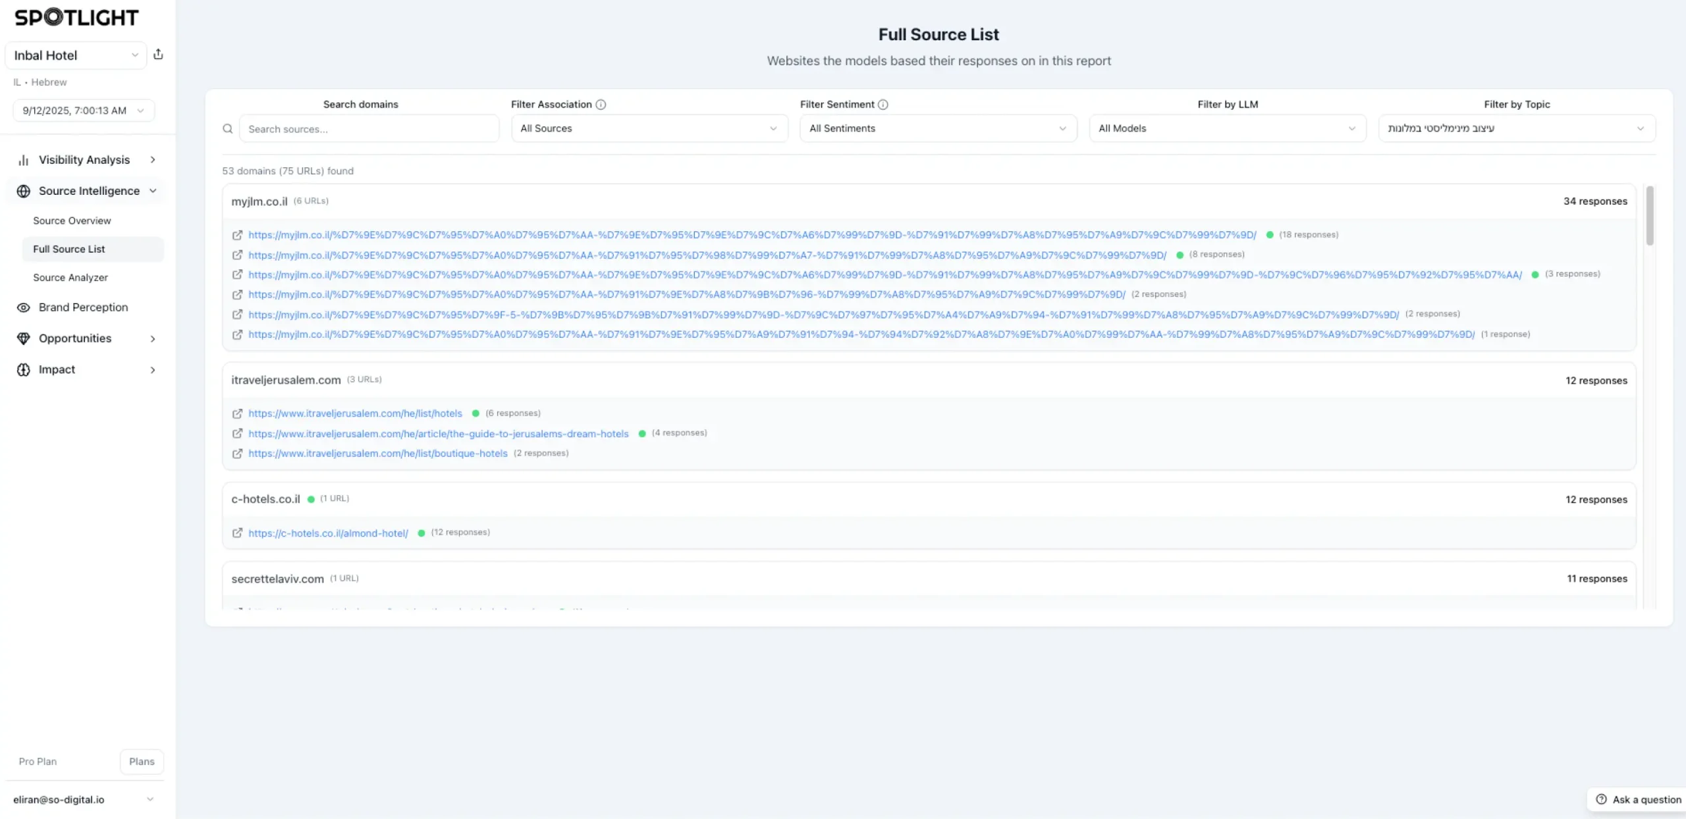Open Source Analyzer page
Viewport: 1686px width, 819px height.
point(70,278)
